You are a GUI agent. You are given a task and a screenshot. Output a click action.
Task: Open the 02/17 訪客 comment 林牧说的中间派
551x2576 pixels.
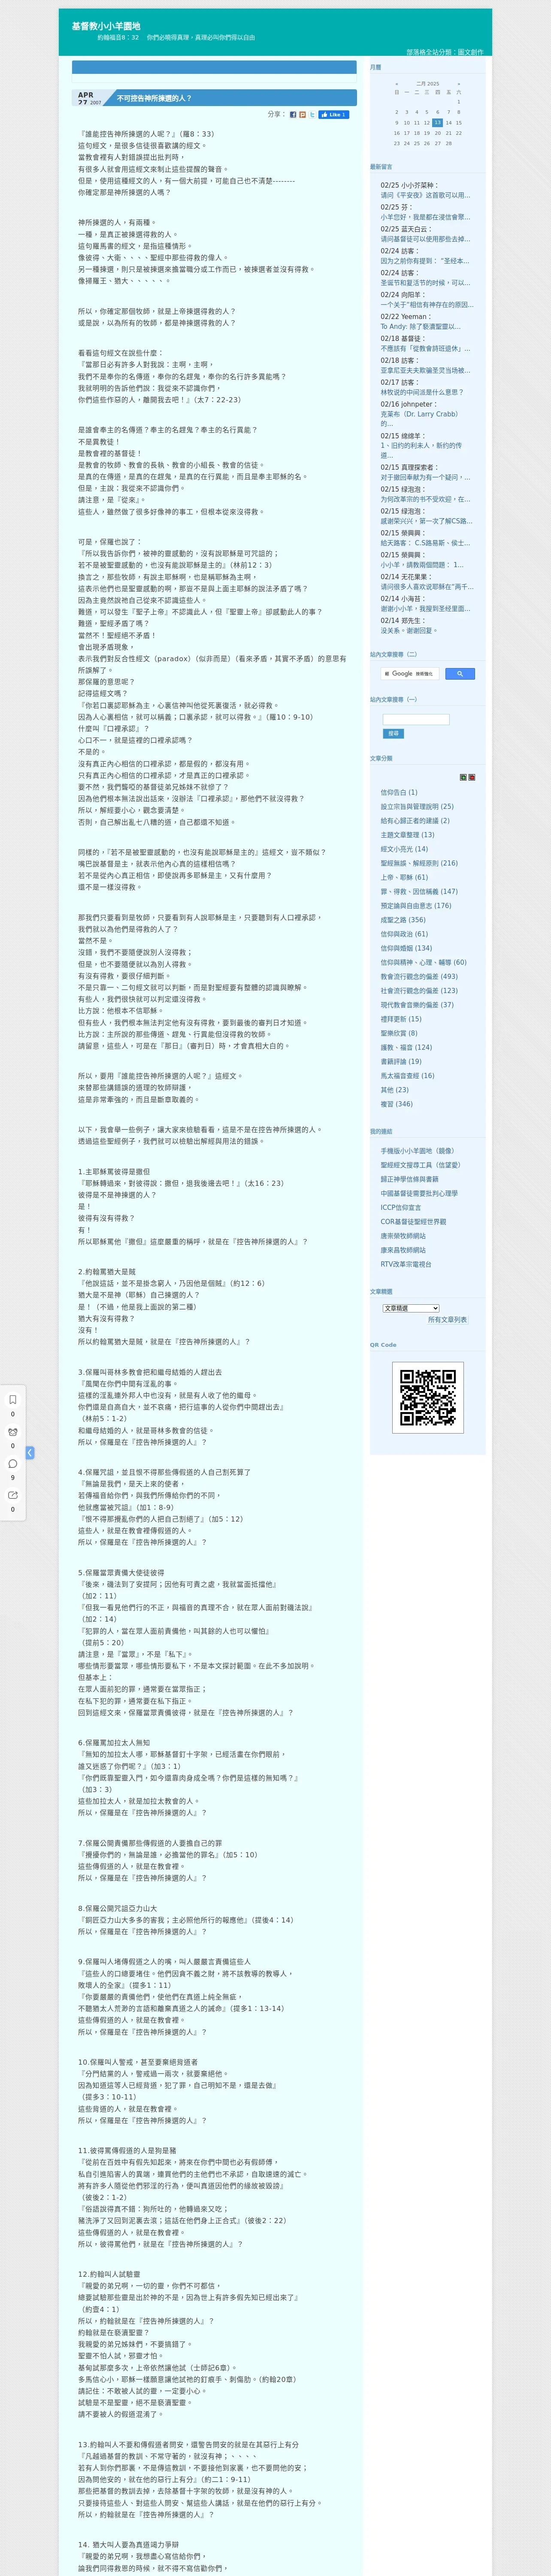click(422, 392)
